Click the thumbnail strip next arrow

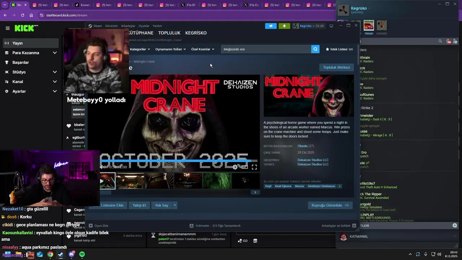[x=255, y=192]
